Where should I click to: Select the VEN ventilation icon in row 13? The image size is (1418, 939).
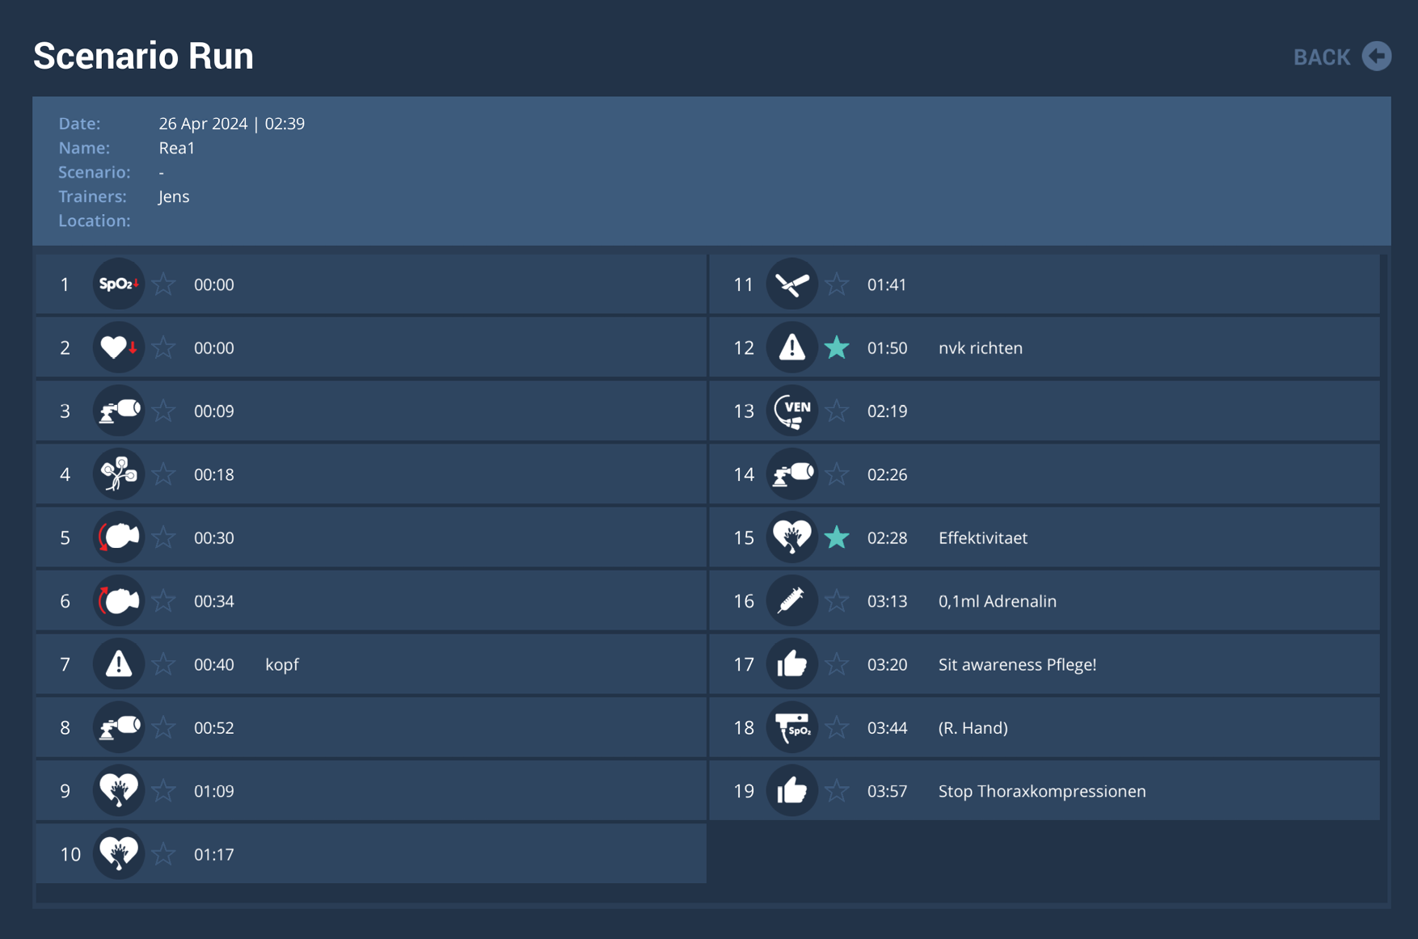click(x=791, y=411)
